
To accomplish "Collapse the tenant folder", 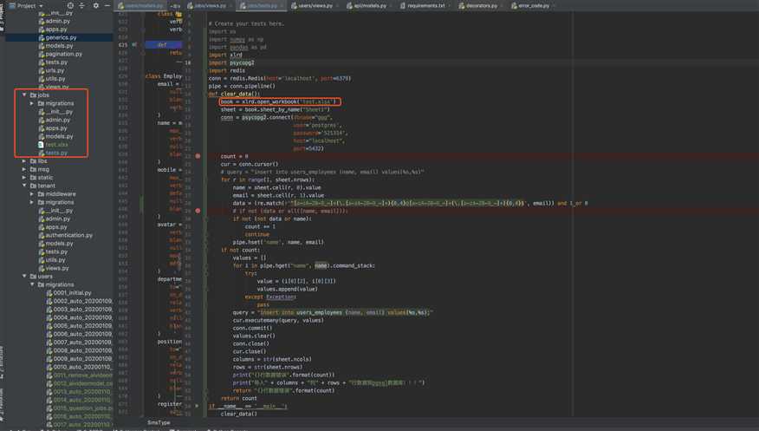I will [24, 186].
